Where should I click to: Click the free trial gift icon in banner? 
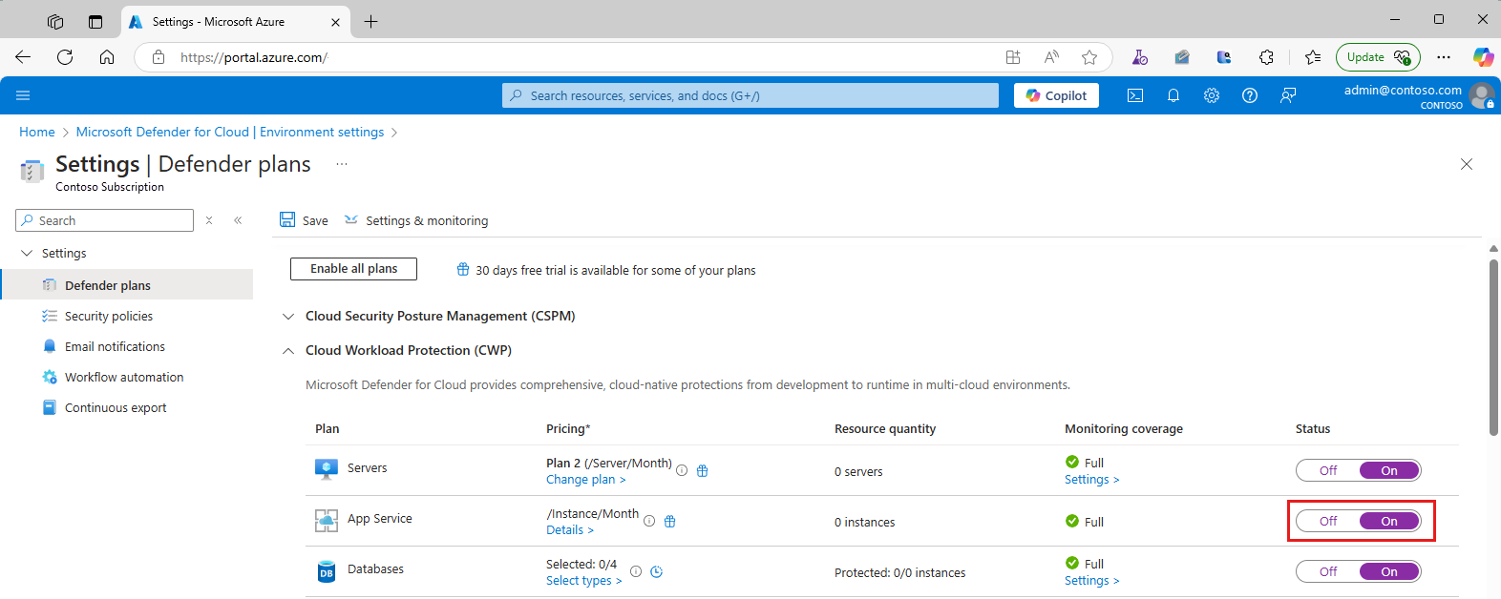tap(463, 270)
